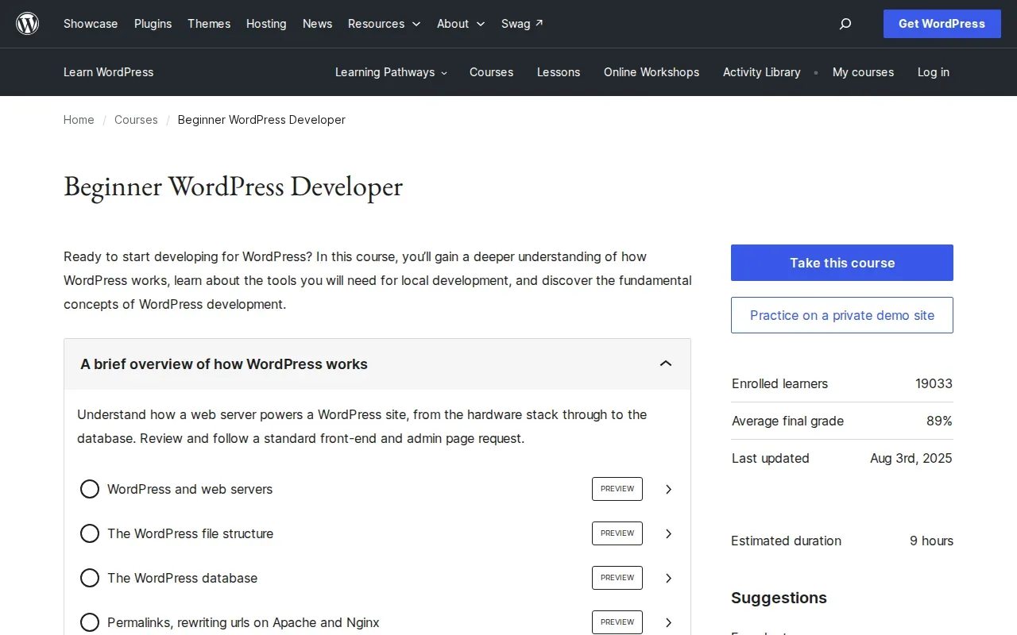Go to Plugins in top navigation
Screen dimensions: 1017x635
(153, 24)
